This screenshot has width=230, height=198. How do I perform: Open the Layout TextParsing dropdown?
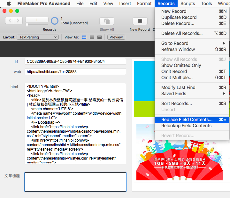[x=38, y=37]
